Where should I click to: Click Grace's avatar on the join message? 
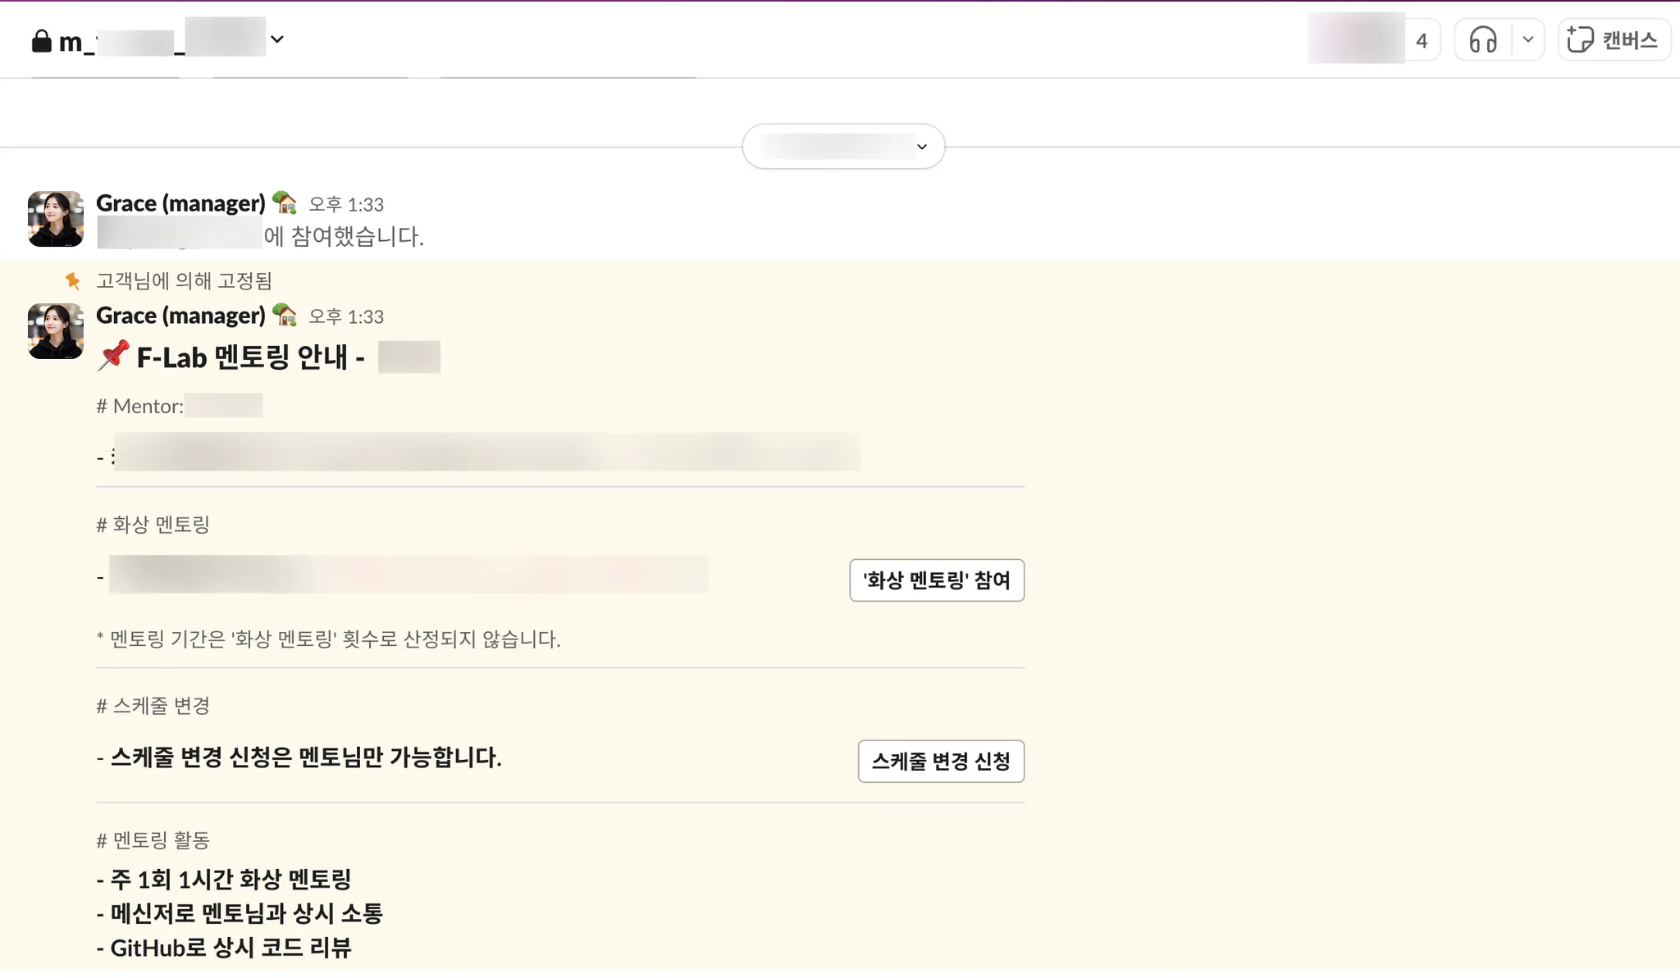tap(56, 219)
